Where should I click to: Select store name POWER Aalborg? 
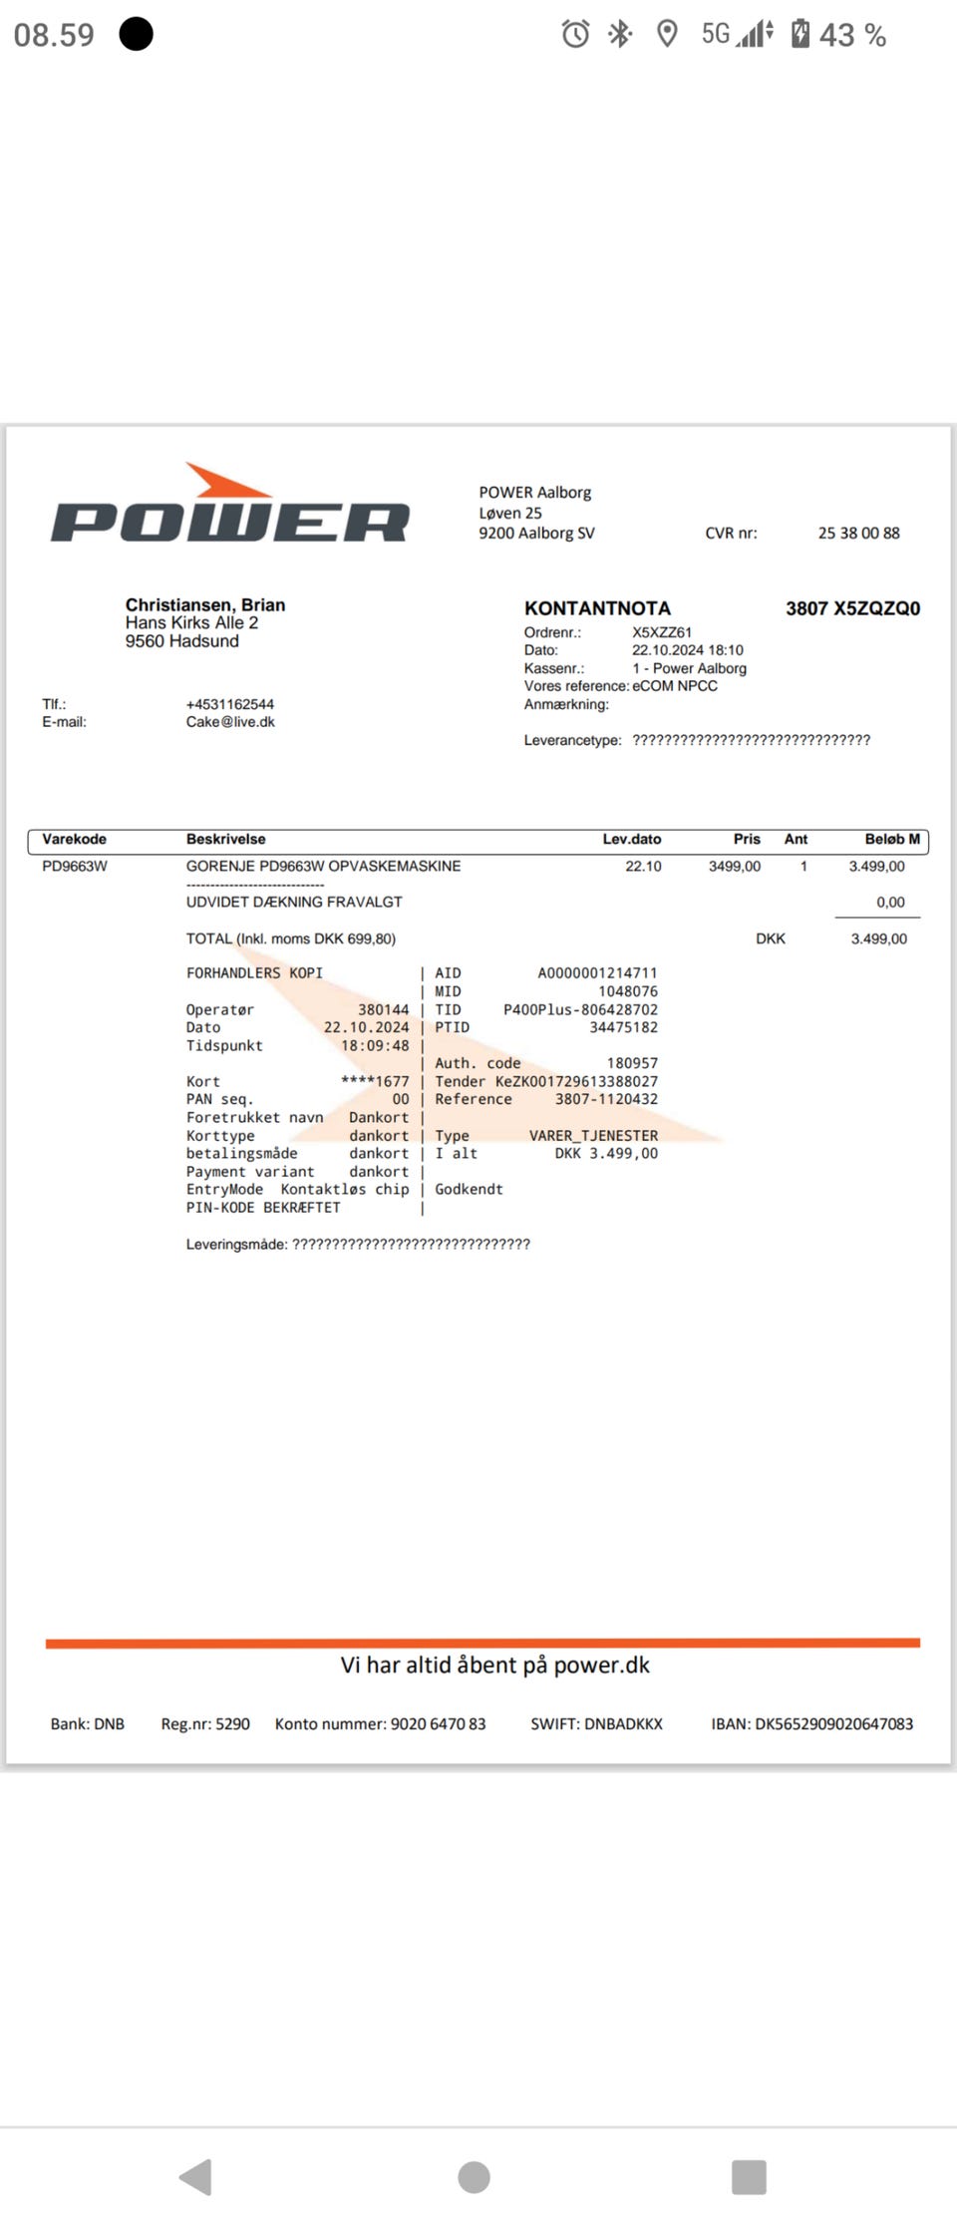click(535, 493)
